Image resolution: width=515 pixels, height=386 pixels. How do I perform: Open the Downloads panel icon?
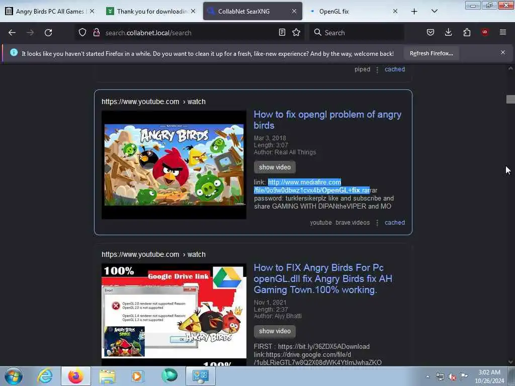pyautogui.click(x=448, y=33)
